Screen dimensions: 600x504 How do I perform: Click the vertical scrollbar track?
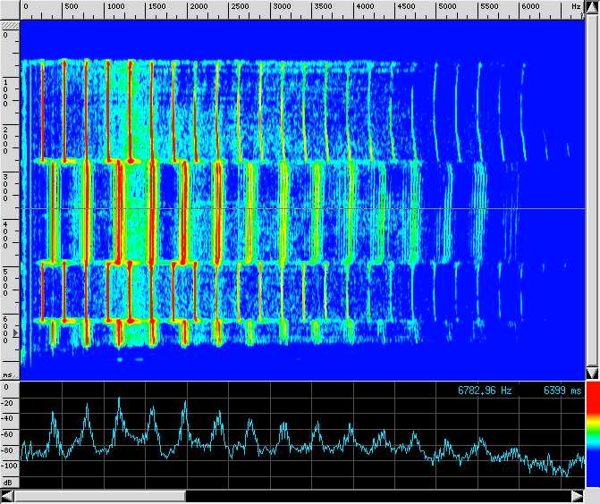click(x=591, y=188)
